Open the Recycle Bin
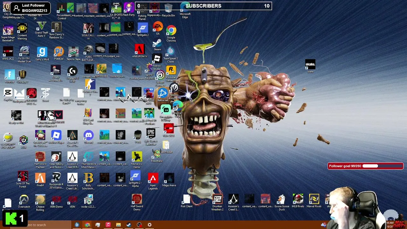This screenshot has width=407, height=229. pyautogui.click(x=168, y=10)
